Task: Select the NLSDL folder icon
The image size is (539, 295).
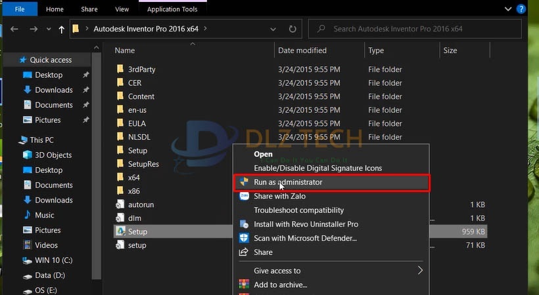Action: point(120,137)
